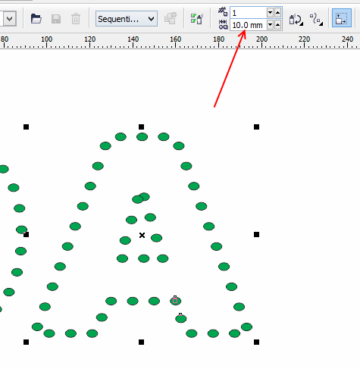Toggle the highlighted scale-with-size button
Image resolution: width=360 pixels, height=369 pixels.
click(x=342, y=18)
